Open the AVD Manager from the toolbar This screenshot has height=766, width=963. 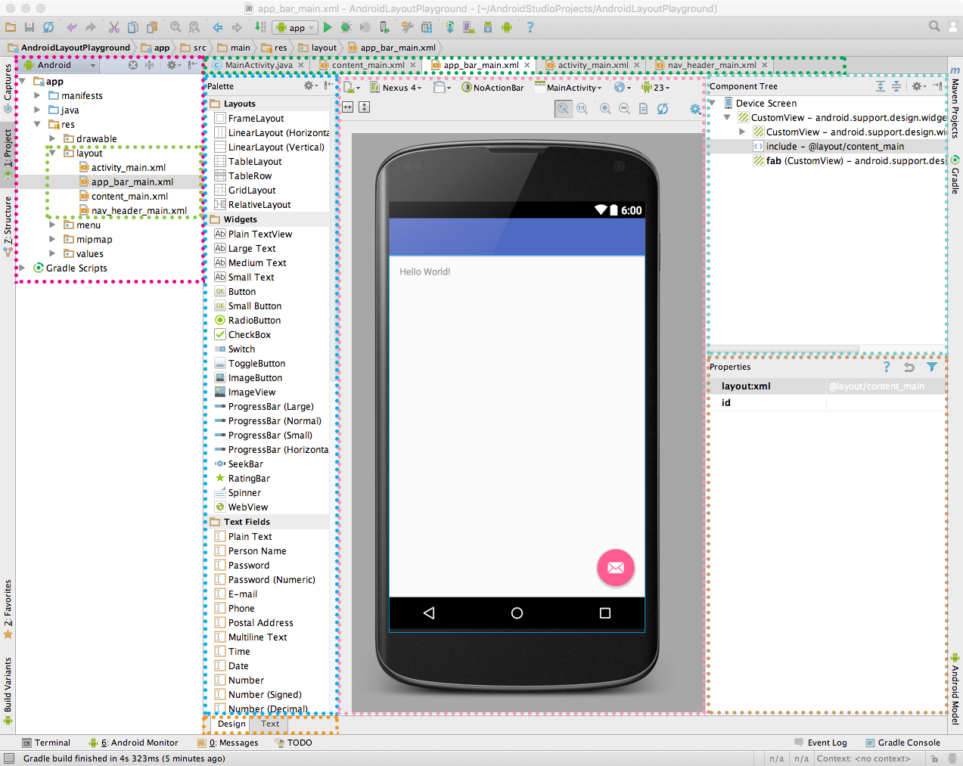468,28
